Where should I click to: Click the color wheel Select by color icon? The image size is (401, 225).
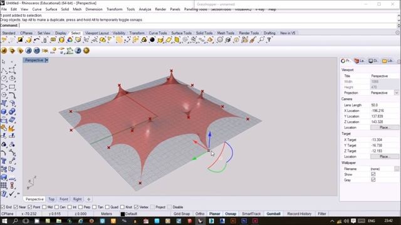point(70,40)
